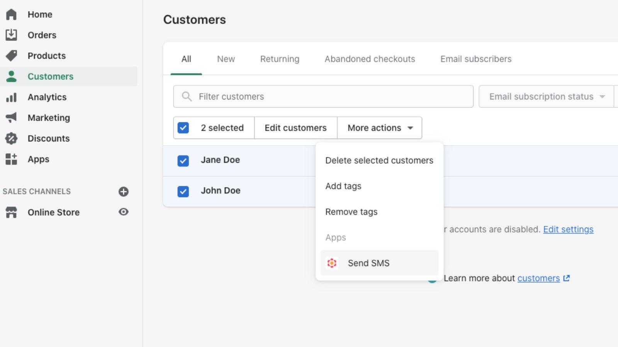Select the Discounts badge icon
Screen dimensions: 618x347
[x=12, y=138]
